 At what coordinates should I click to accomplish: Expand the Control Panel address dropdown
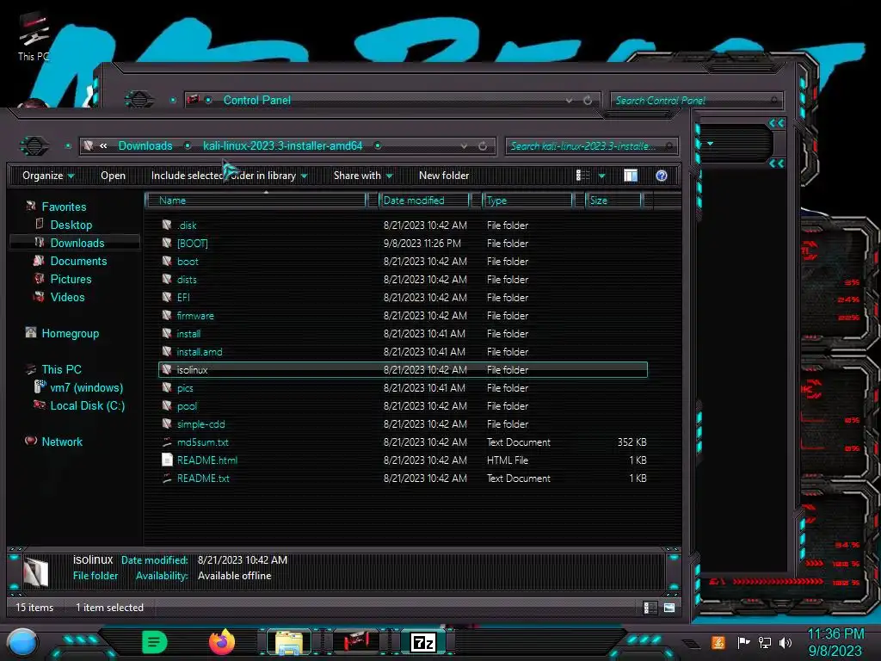tap(570, 100)
